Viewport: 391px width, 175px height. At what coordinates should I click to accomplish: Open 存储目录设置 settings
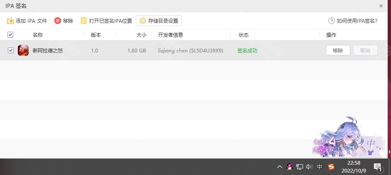coord(159,21)
